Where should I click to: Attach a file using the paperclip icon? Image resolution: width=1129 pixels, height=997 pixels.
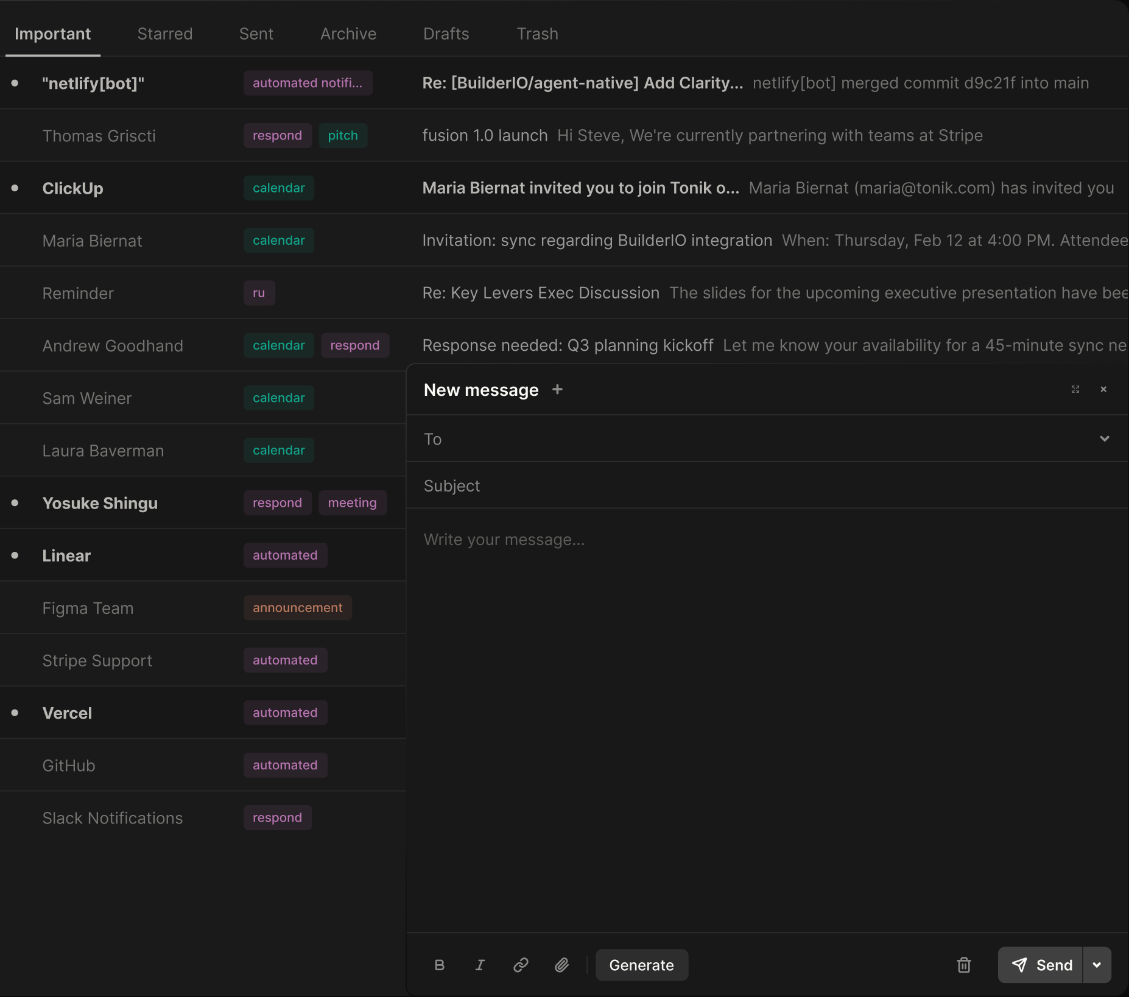[x=561, y=965]
